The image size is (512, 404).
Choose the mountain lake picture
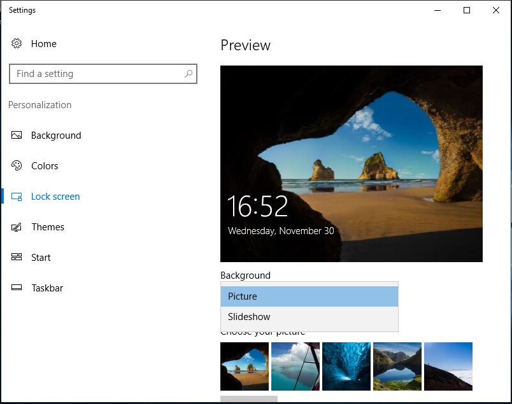pos(397,366)
